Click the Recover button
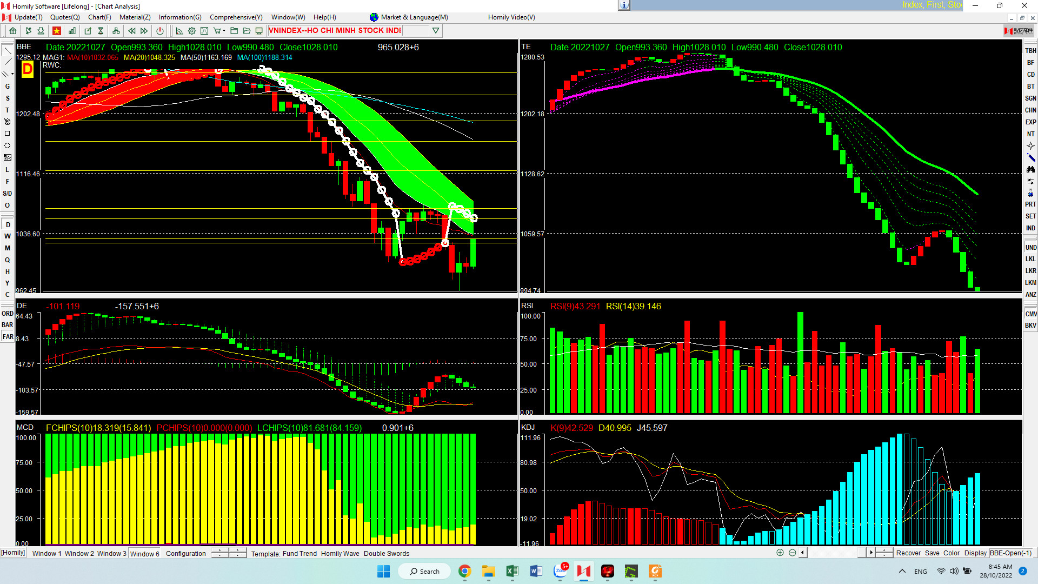 pyautogui.click(x=908, y=553)
